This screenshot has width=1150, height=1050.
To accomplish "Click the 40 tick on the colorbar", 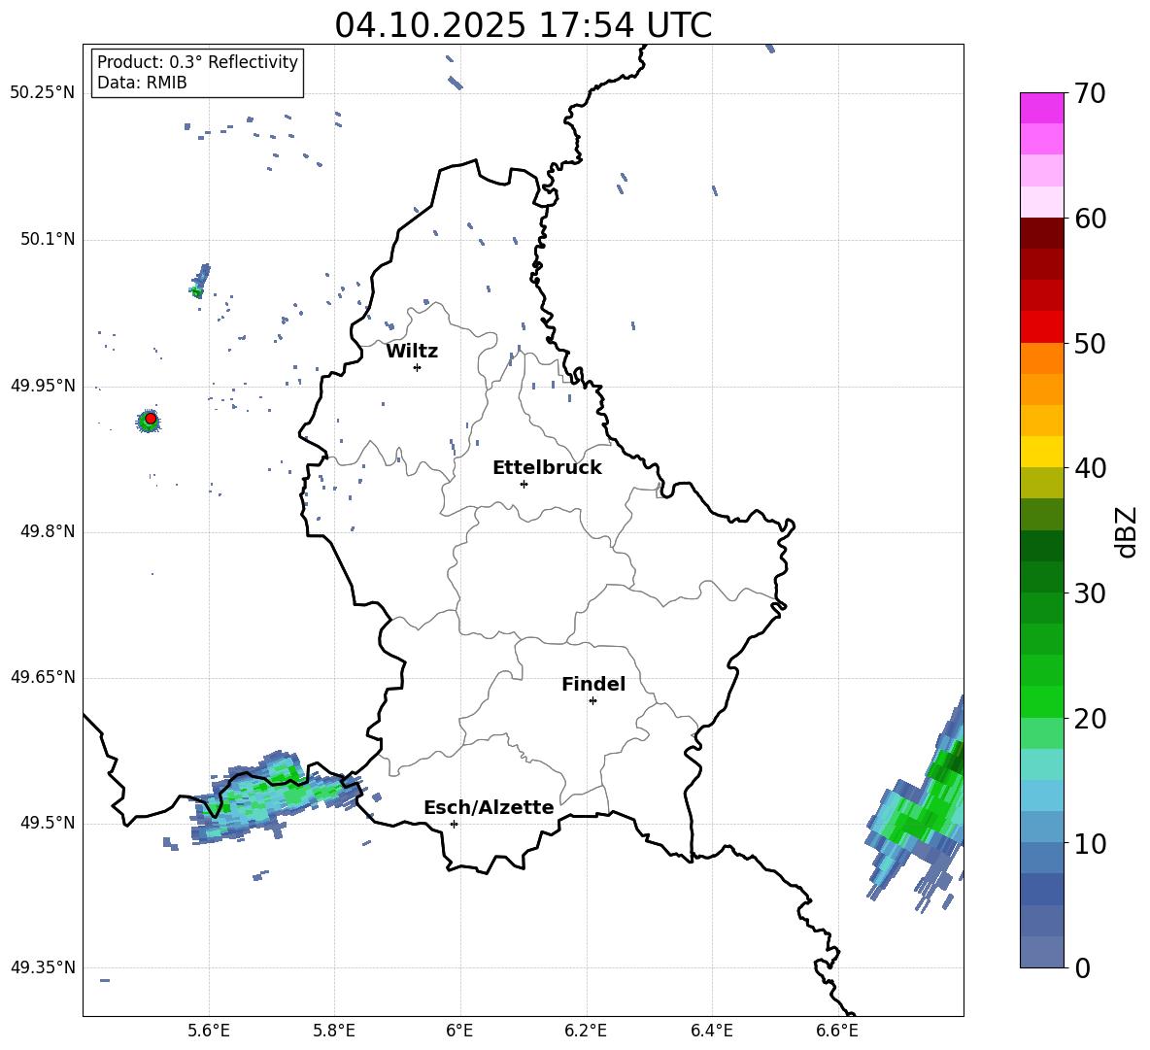I will tap(1090, 468).
